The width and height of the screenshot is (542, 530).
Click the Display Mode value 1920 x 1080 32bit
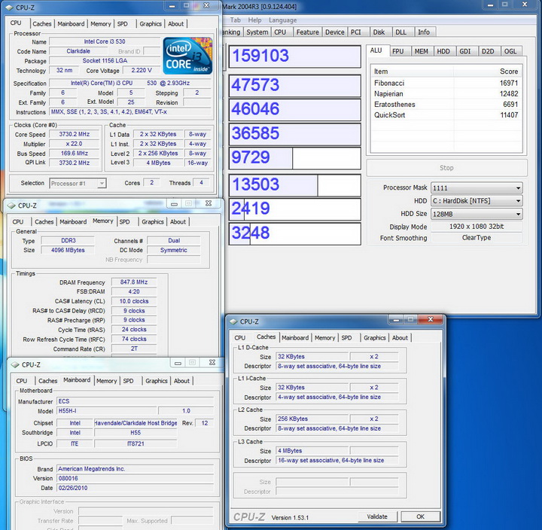pos(477,227)
